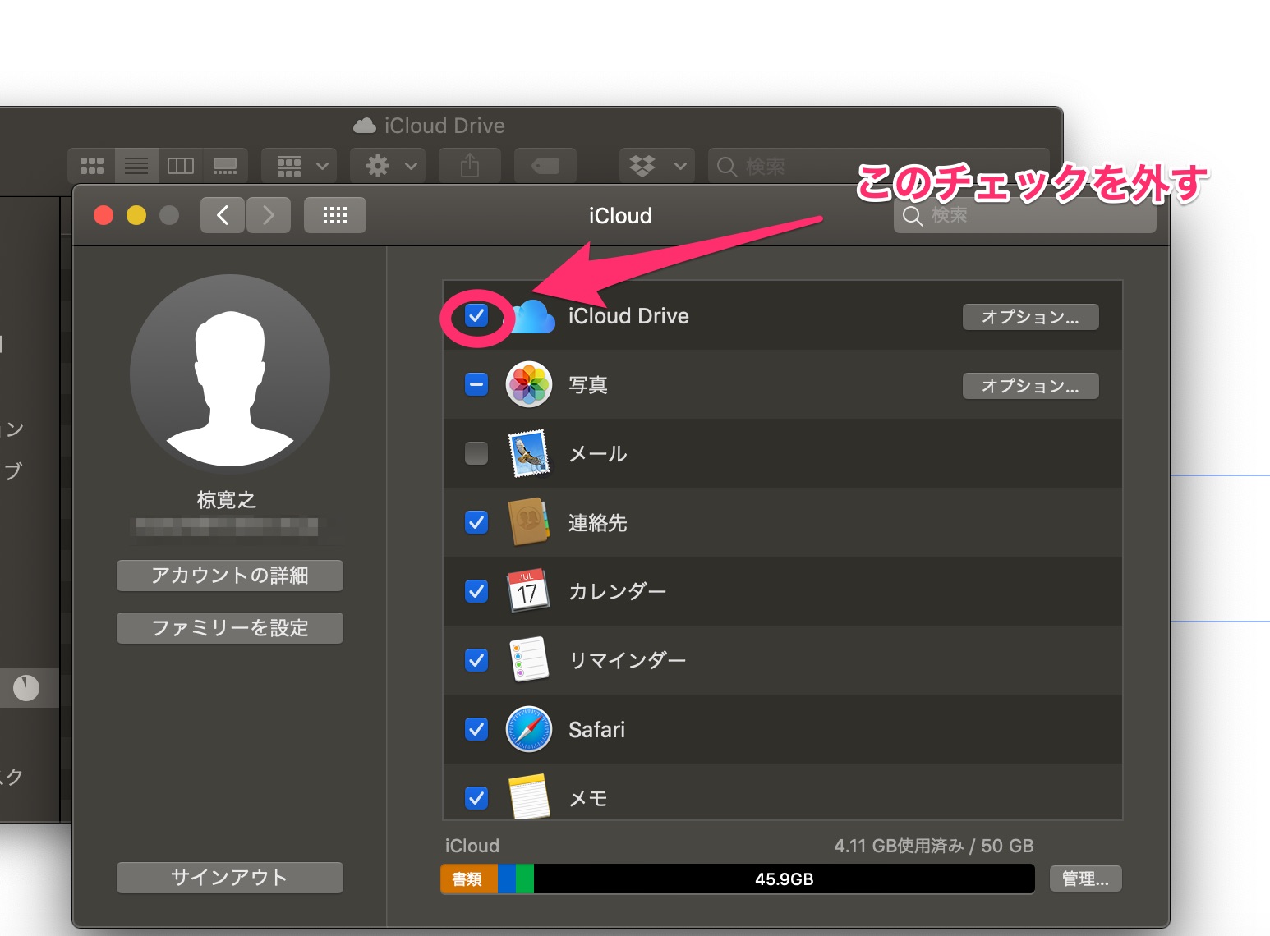Open アカウントの詳細
1270x936 pixels.
230,576
